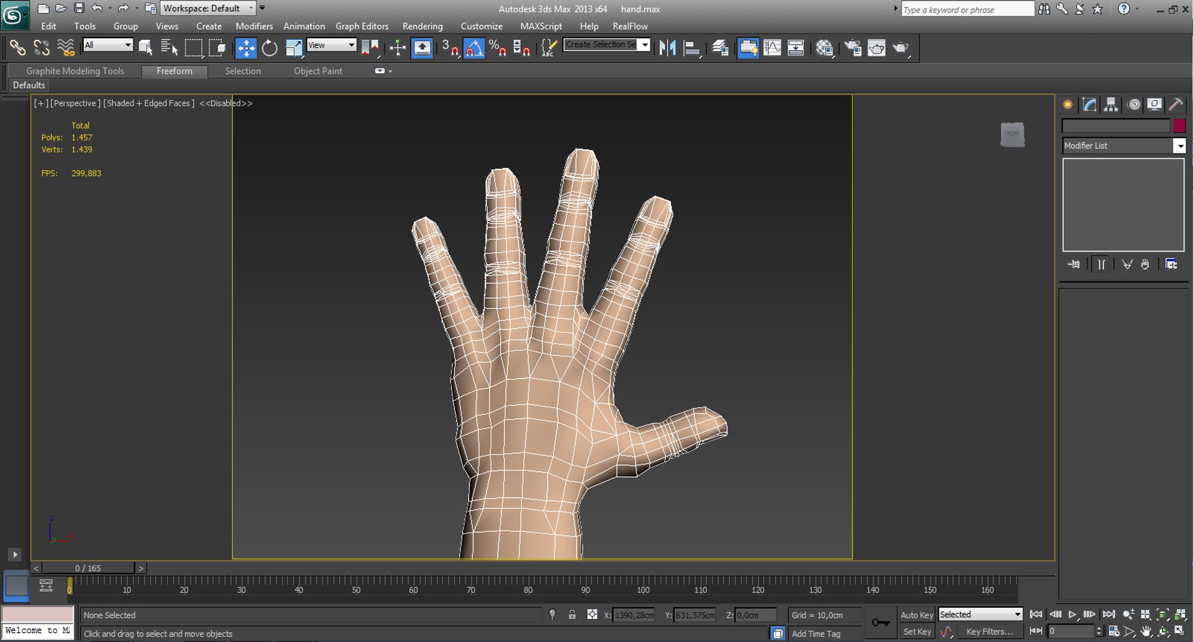
Task: Toggle Angle Snap off
Action: coord(474,48)
